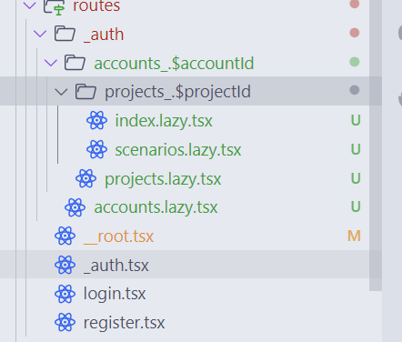Click React icon of register.tsx
This screenshot has width=402, height=342.
[x=65, y=322]
